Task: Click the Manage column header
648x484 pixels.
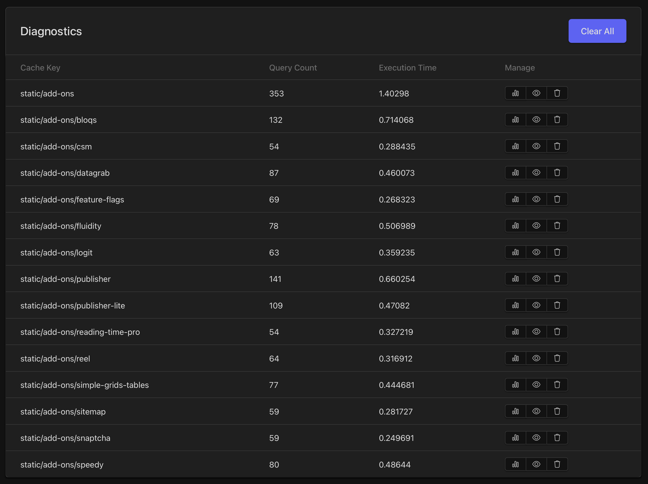Action: tap(520, 68)
